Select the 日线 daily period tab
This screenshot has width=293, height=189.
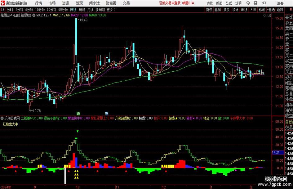coord(73,10)
